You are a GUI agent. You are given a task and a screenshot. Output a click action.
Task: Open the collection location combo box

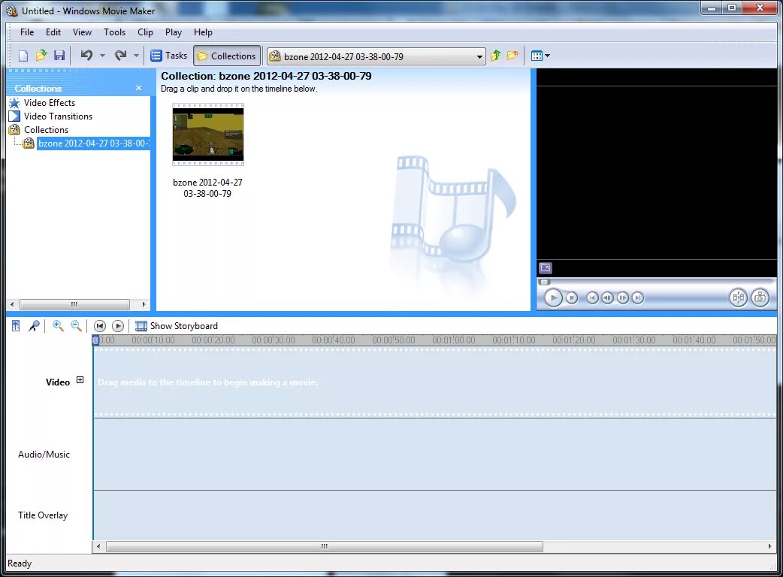pyautogui.click(x=376, y=56)
